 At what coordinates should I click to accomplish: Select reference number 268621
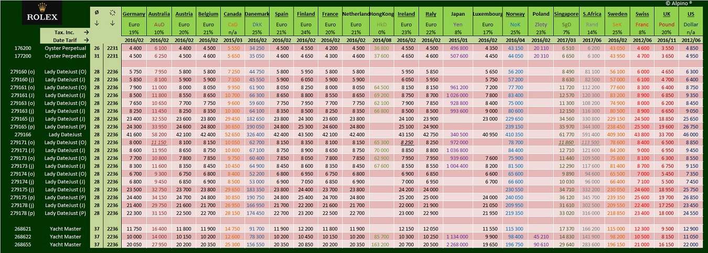[23, 228]
